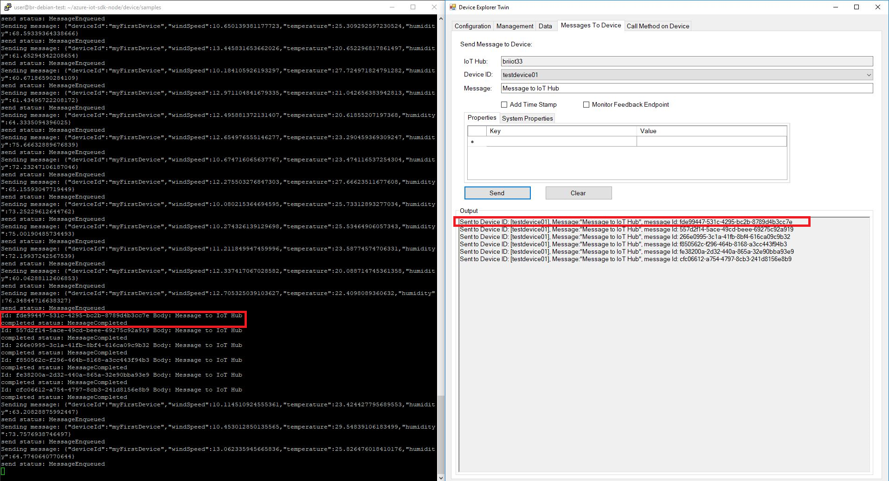This screenshot has width=889, height=481.
Task: Click the Clear button
Action: pos(579,193)
